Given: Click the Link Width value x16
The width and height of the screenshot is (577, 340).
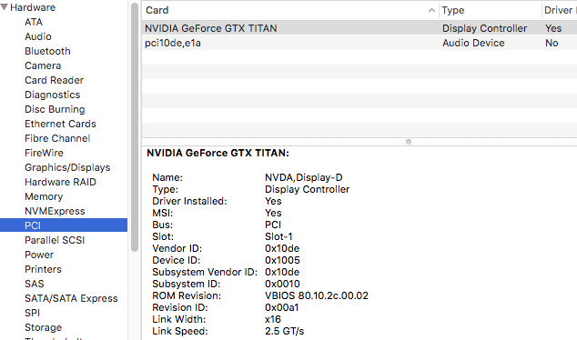Looking at the screenshot, I should tap(273, 319).
